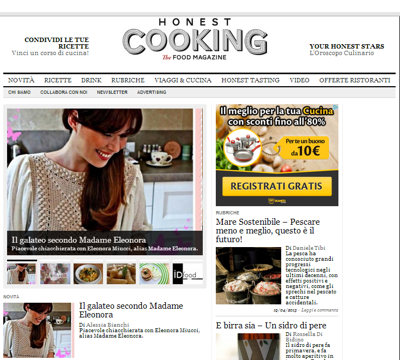This screenshot has height=360, width=400.
Task: Click the Honest Cooking logo
Action: pos(195,39)
